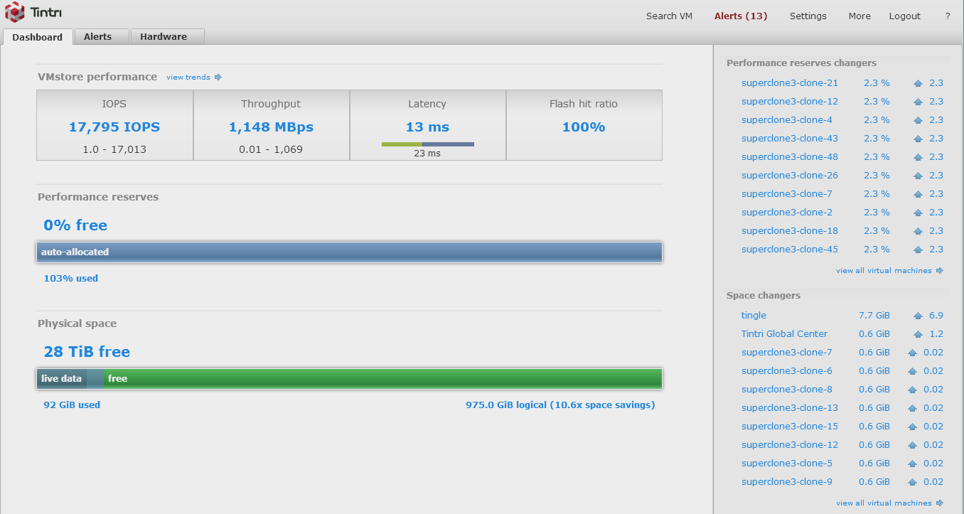This screenshot has width=964, height=514.
Task: Click the 13 ms latency value
Action: click(427, 127)
